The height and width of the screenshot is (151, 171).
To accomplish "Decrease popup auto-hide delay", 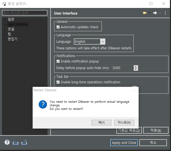I will pyautogui.click(x=136, y=69).
